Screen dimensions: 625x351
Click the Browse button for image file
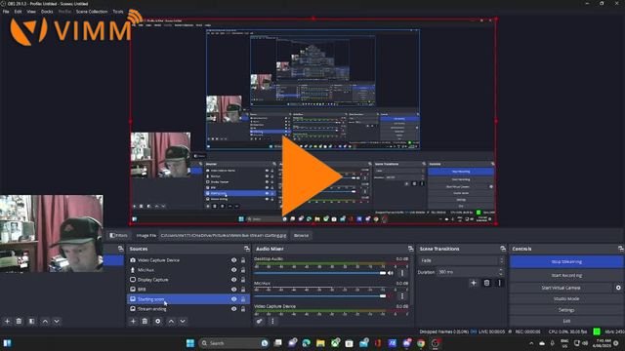301,236
